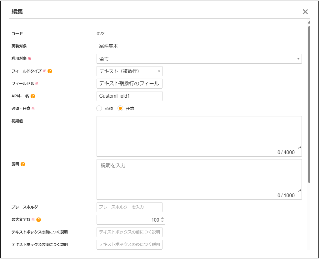The image size is (320, 259).
Task: Open help tooltip for 説明 label
Action: (23, 164)
